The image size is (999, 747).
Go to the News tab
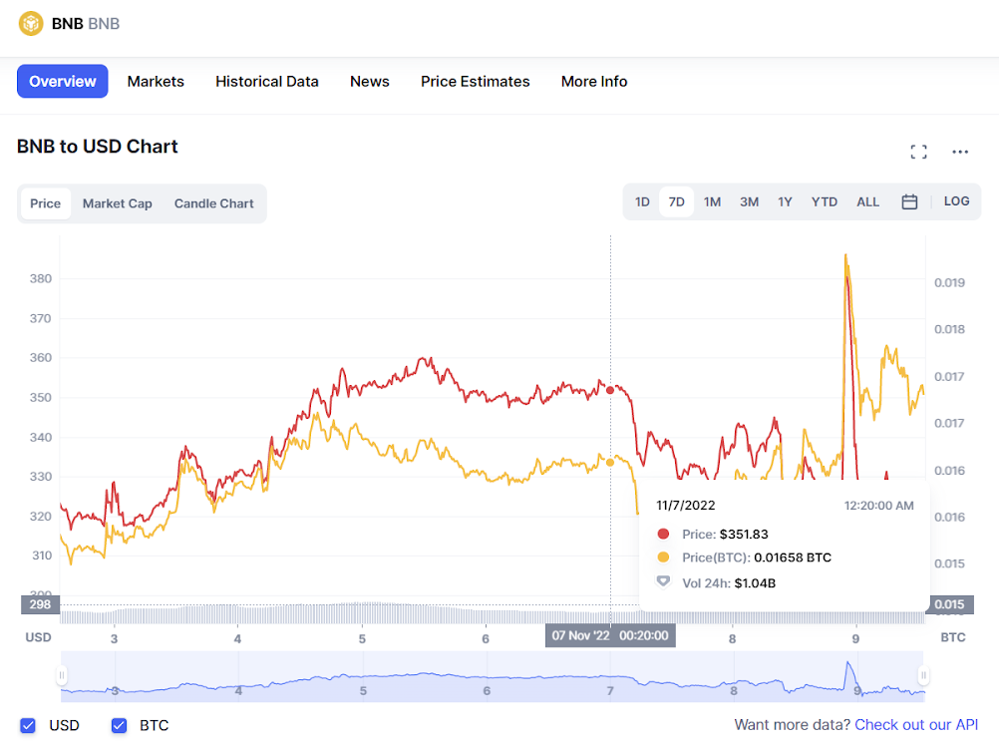click(x=370, y=82)
